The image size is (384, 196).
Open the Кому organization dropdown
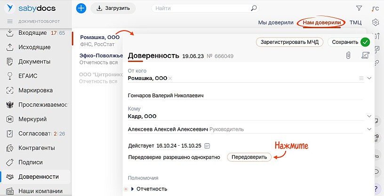click(369, 116)
